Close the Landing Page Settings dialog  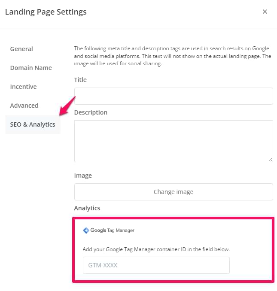click(265, 12)
